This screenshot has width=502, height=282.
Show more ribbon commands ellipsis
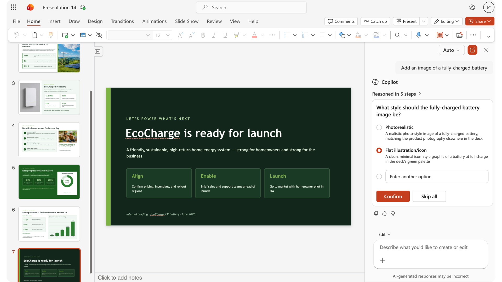coord(473,35)
